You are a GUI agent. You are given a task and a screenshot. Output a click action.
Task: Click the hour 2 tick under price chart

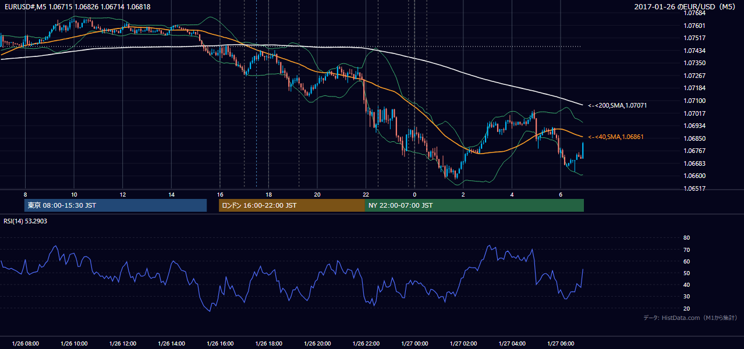[x=463, y=194]
